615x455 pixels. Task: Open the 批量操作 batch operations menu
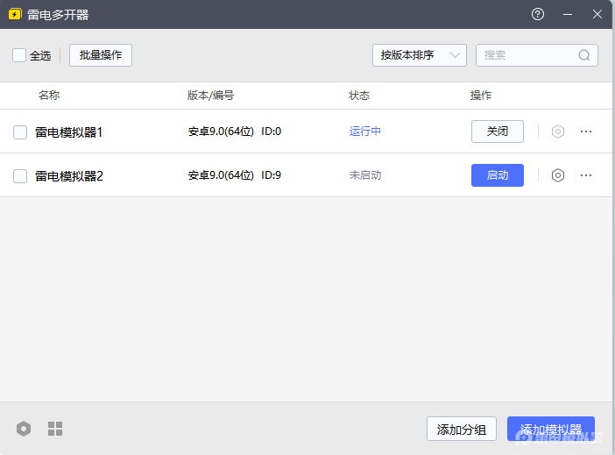coord(101,55)
